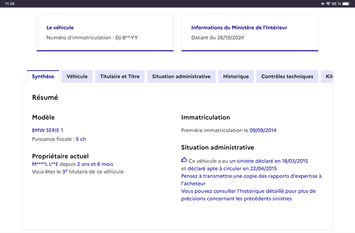Select the Situation administrative tab
This screenshot has height=233, width=355.
pyautogui.click(x=181, y=76)
